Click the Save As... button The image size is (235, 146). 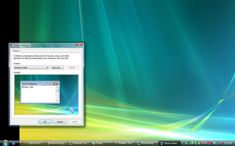click(x=57, y=68)
